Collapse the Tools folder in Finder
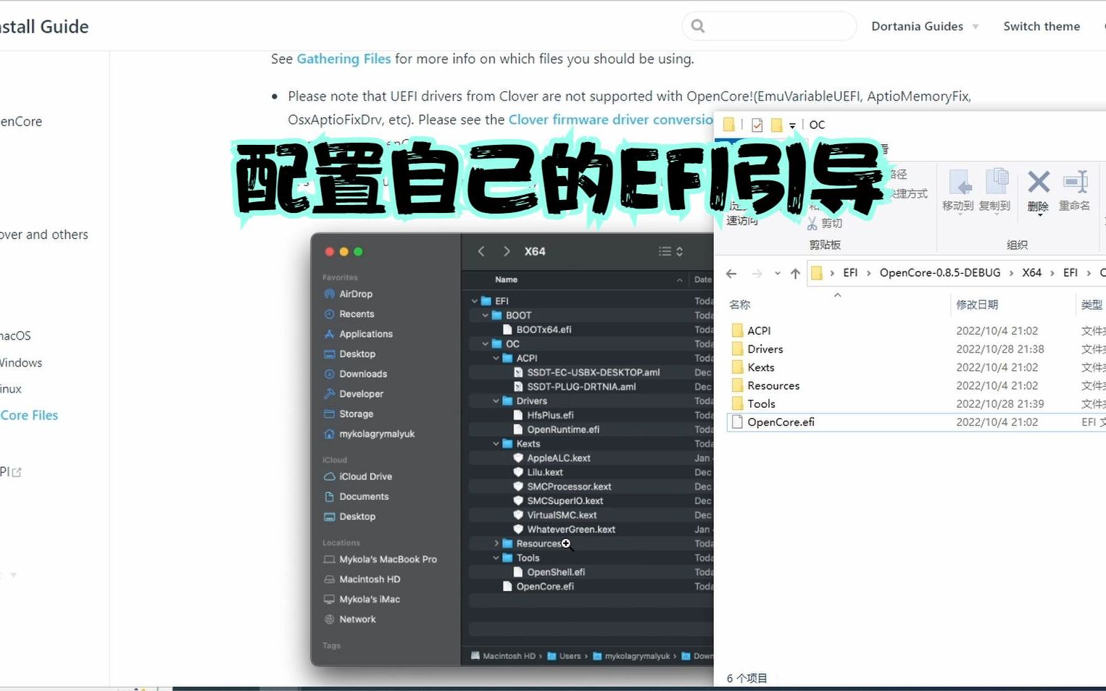The image size is (1106, 691). 496,558
